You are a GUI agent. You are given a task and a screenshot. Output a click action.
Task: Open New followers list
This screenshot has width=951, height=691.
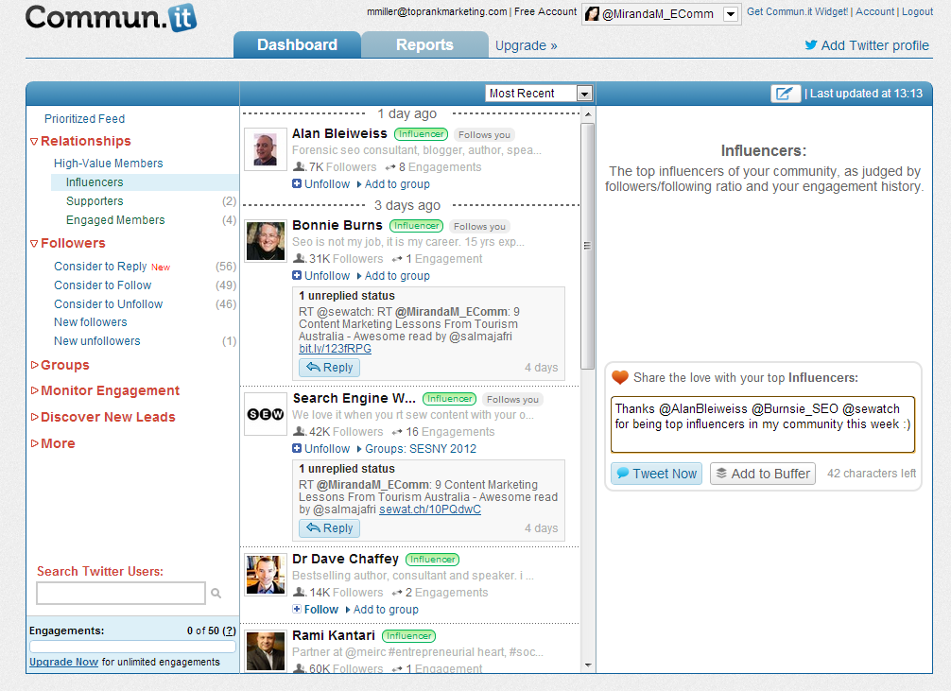(x=91, y=321)
